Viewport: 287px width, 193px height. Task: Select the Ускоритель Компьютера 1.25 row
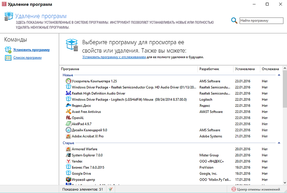(x=171, y=81)
